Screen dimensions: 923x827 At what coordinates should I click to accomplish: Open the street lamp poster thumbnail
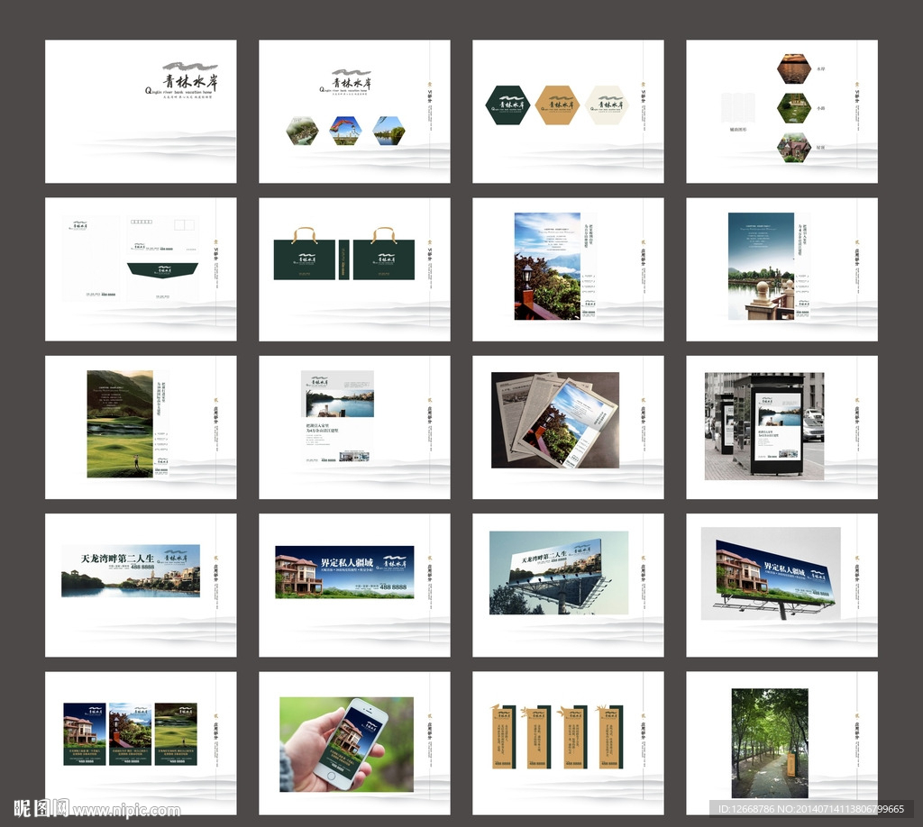tap(547, 266)
